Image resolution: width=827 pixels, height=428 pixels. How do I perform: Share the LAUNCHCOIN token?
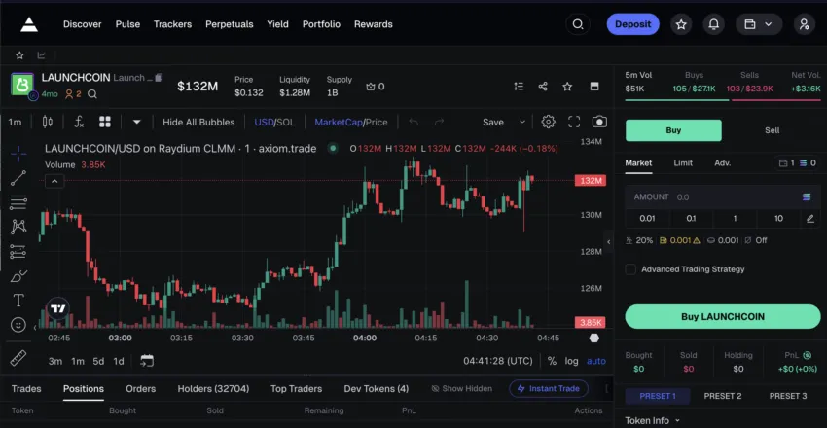coord(543,87)
